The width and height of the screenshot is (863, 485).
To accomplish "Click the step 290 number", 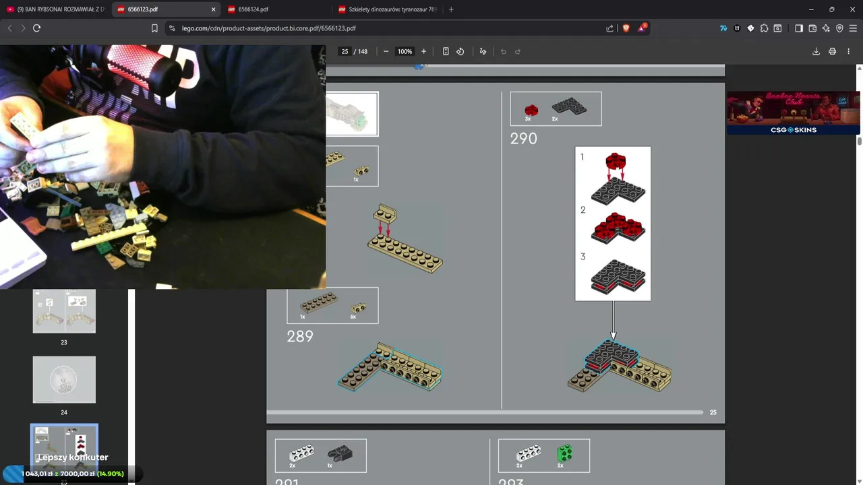I will point(524,139).
